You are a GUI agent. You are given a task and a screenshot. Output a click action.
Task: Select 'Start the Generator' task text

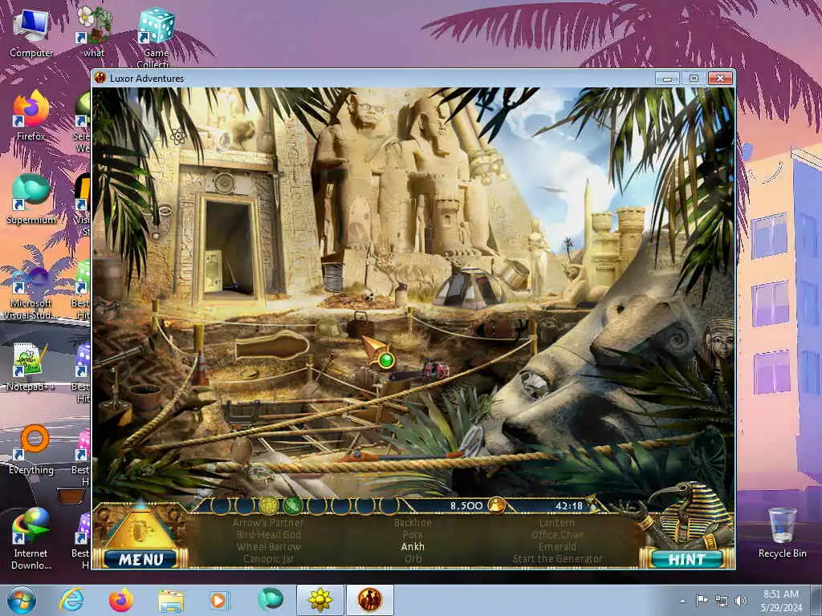pyautogui.click(x=557, y=559)
